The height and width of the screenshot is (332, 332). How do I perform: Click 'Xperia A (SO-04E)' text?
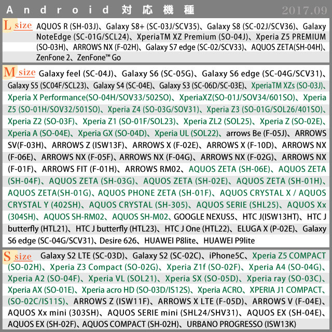39,133
